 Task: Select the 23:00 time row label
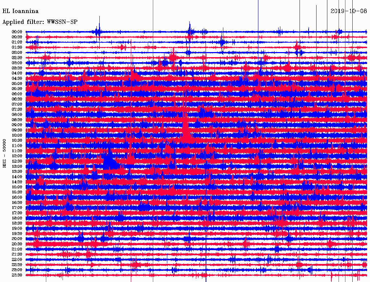pyautogui.click(x=17, y=270)
